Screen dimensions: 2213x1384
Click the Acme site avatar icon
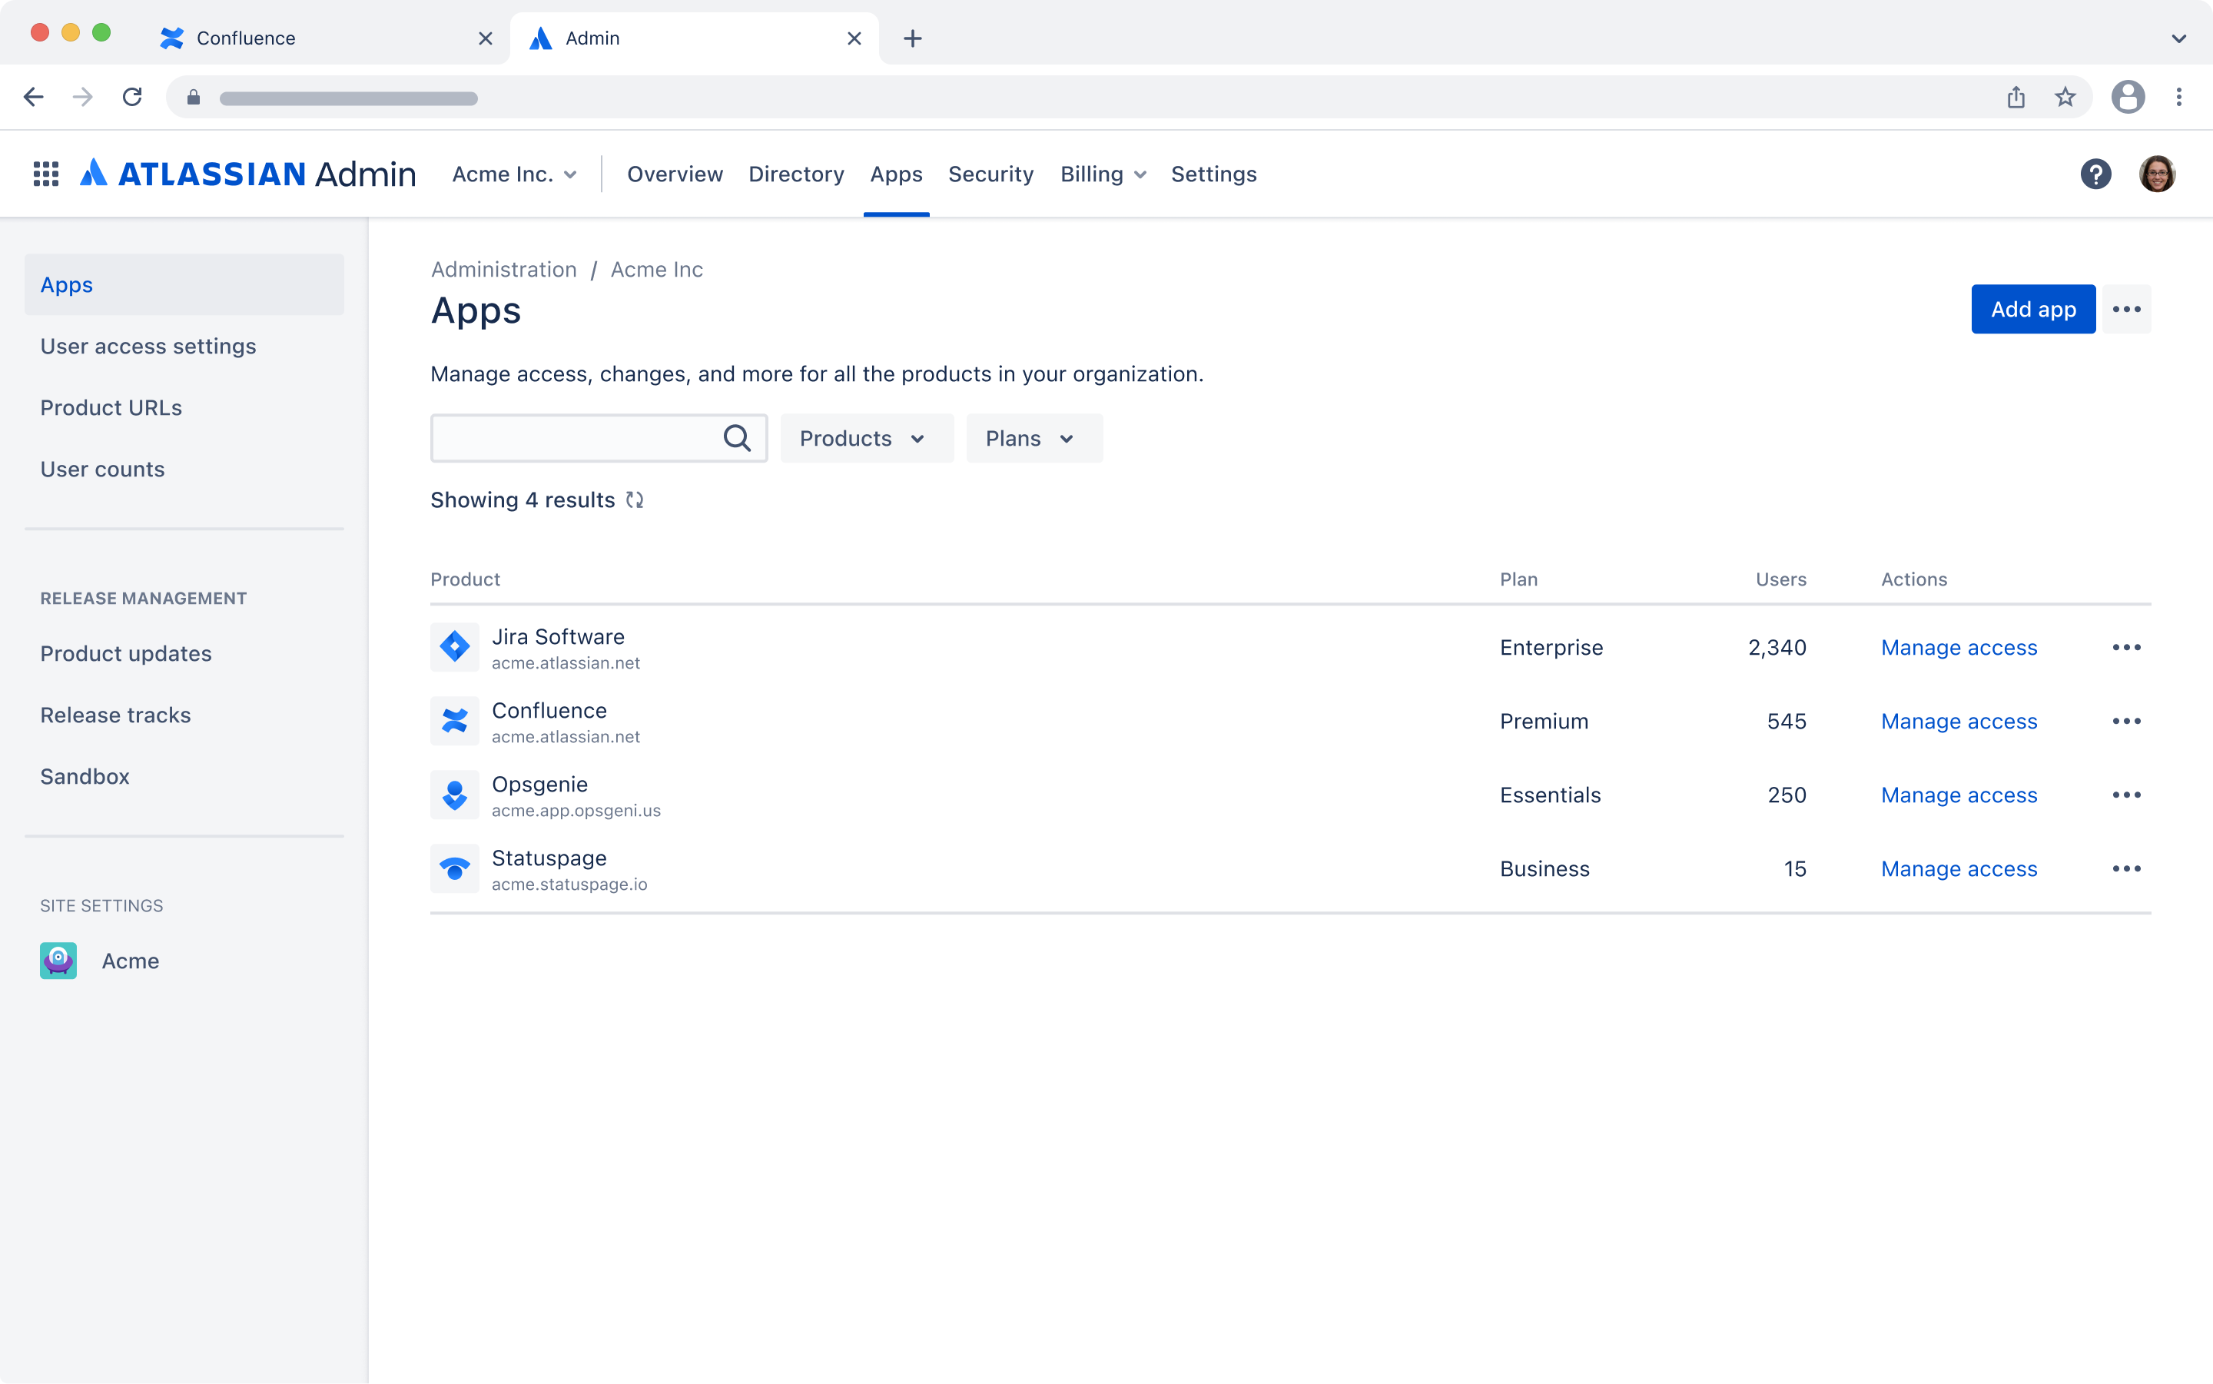coord(58,961)
